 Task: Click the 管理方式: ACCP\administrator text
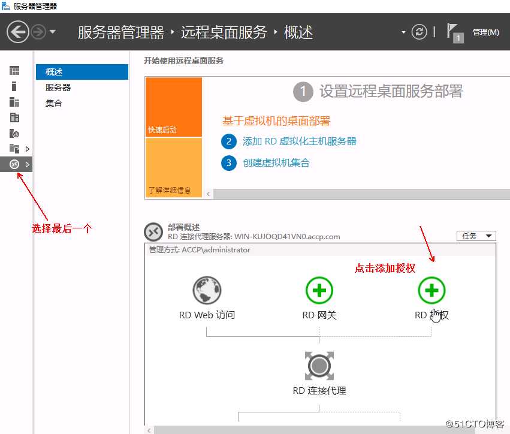click(200, 250)
